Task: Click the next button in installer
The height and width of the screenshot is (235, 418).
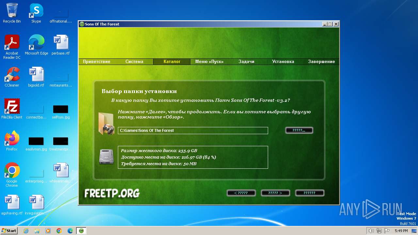Action: (275, 193)
